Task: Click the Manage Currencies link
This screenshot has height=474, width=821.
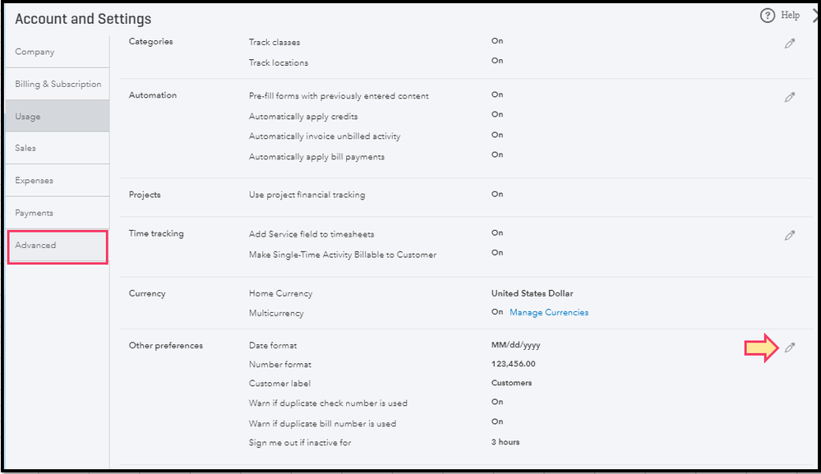Action: click(549, 312)
